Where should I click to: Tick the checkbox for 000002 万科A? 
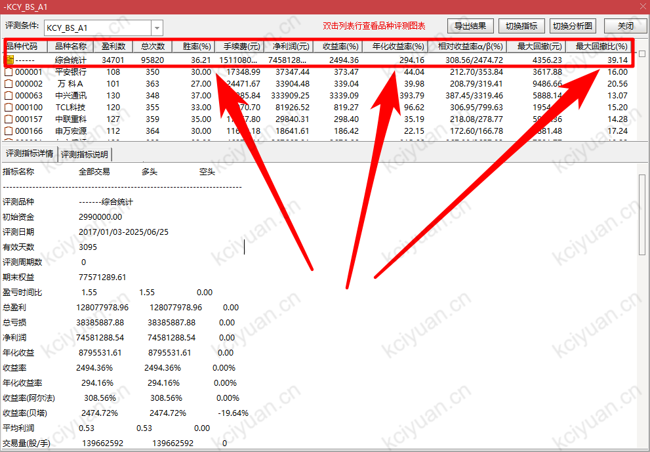tap(9, 84)
